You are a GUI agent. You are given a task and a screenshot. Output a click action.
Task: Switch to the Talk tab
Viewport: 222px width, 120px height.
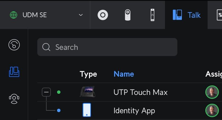(x=186, y=15)
